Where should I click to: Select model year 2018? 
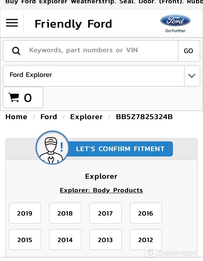(x=65, y=213)
